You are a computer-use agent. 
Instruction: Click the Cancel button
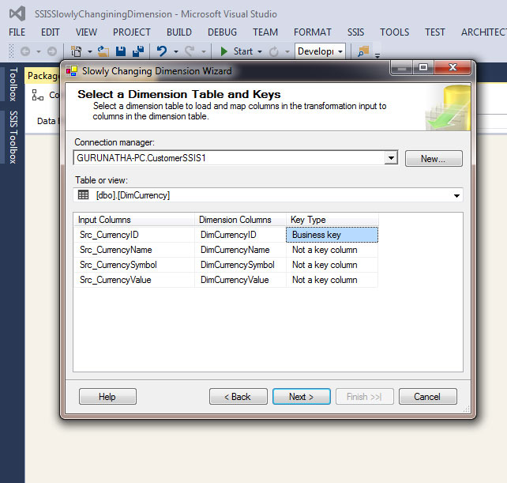pyautogui.click(x=427, y=397)
